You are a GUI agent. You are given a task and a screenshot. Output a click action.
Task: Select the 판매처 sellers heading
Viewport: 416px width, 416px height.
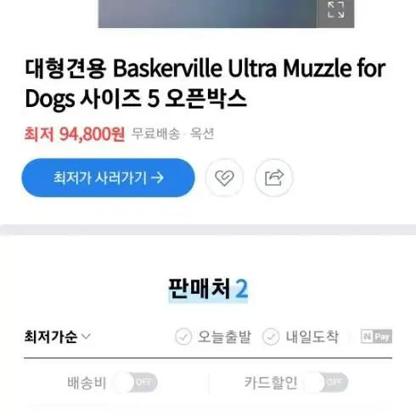click(x=200, y=289)
